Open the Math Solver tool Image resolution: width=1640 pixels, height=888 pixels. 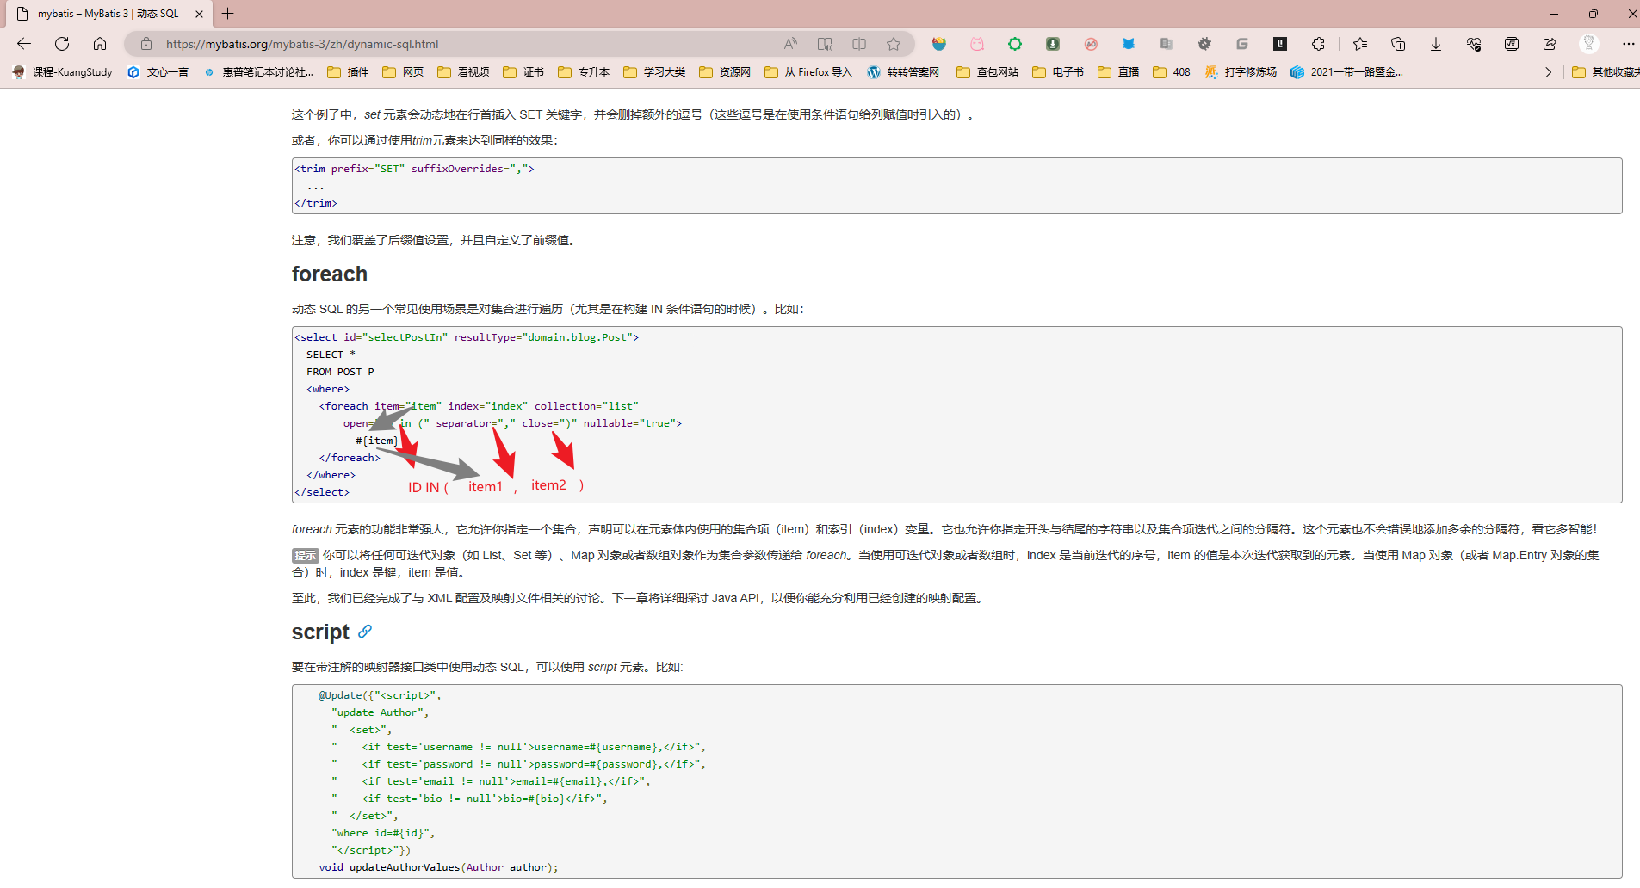1512,44
